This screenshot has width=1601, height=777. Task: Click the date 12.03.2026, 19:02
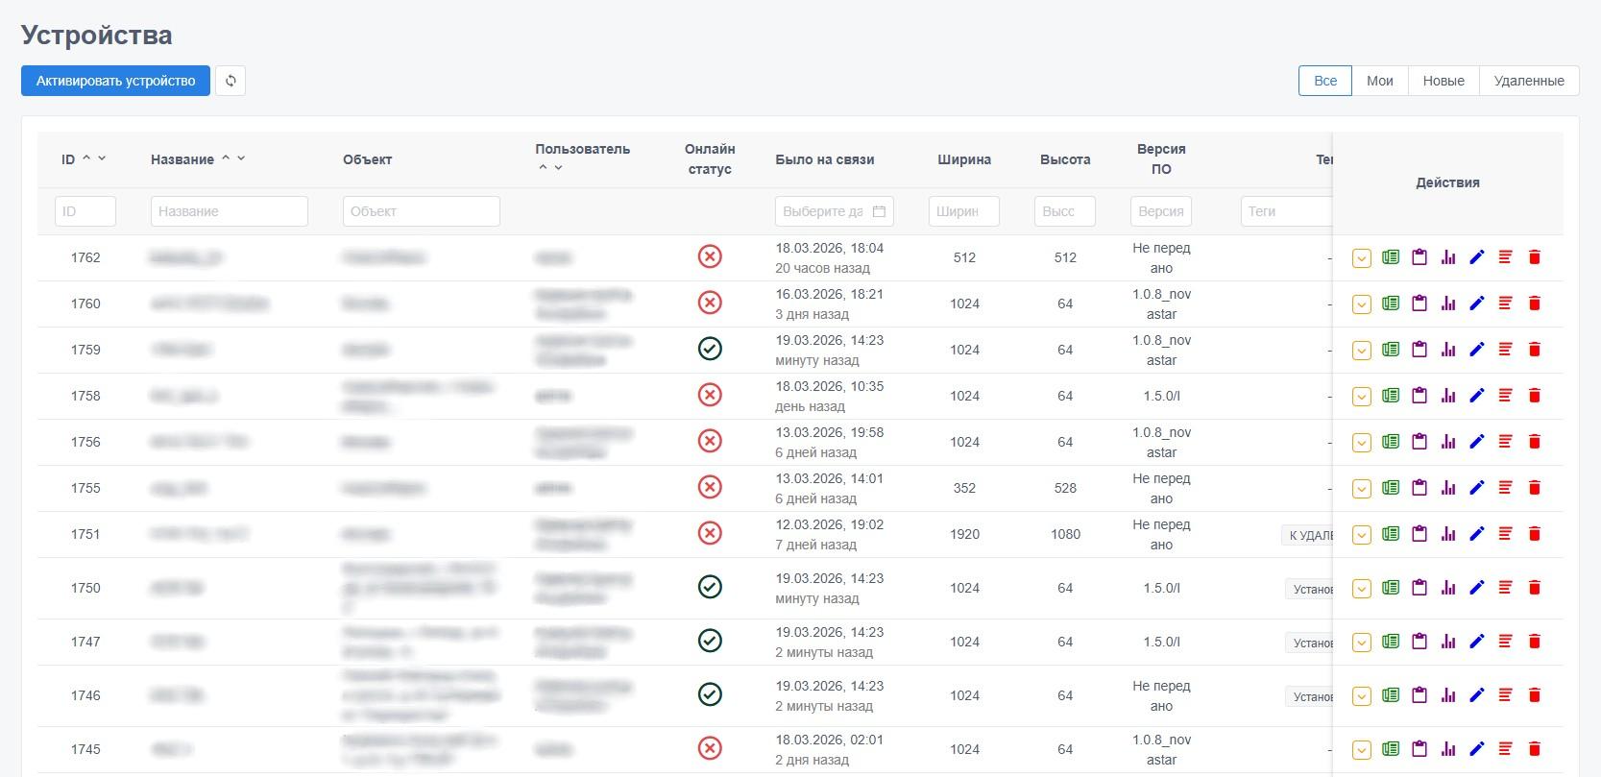[x=830, y=524]
